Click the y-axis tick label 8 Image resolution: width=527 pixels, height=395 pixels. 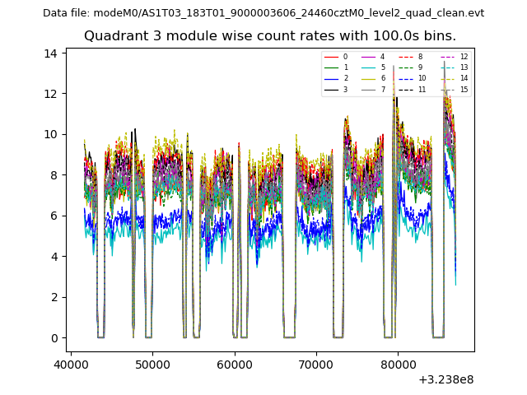click(x=55, y=175)
